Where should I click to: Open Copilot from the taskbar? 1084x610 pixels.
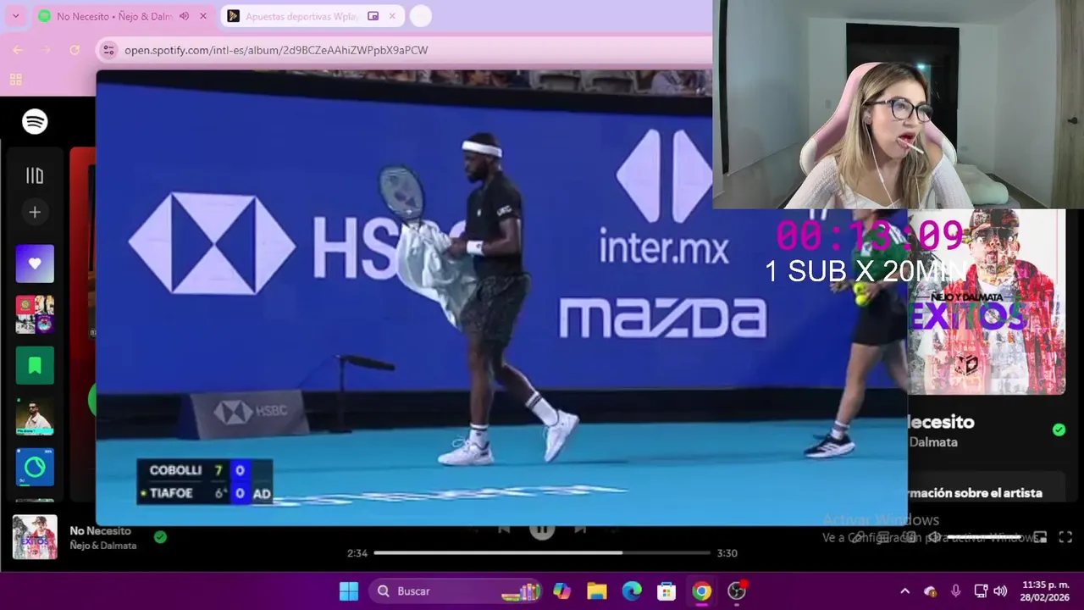[561, 591]
